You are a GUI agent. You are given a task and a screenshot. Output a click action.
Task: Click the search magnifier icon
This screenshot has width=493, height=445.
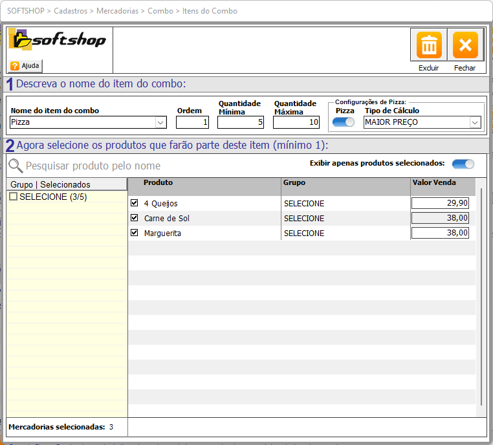[x=16, y=166]
